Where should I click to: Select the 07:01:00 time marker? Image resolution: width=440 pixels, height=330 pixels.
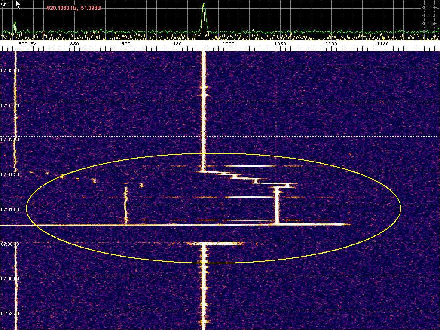[x=10, y=209]
